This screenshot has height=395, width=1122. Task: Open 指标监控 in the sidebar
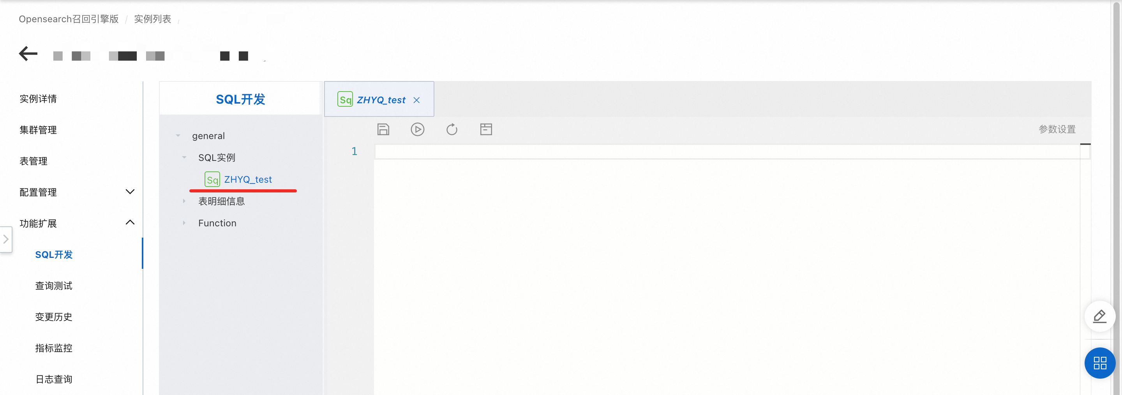point(54,348)
